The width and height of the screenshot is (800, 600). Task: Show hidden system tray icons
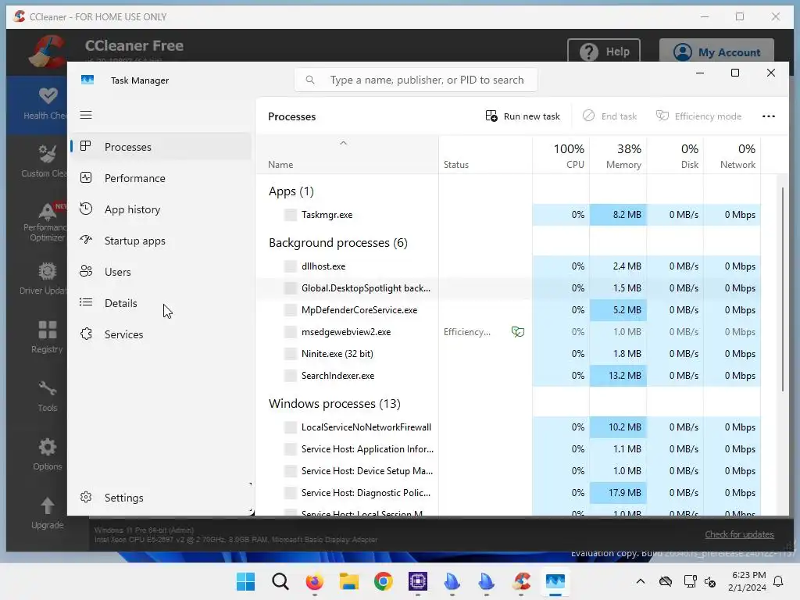coord(641,581)
